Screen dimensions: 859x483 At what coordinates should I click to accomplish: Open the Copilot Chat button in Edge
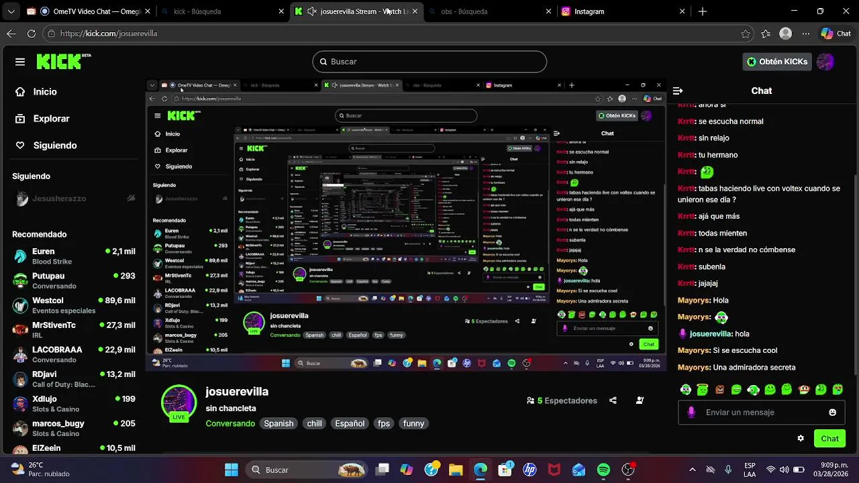click(x=836, y=34)
